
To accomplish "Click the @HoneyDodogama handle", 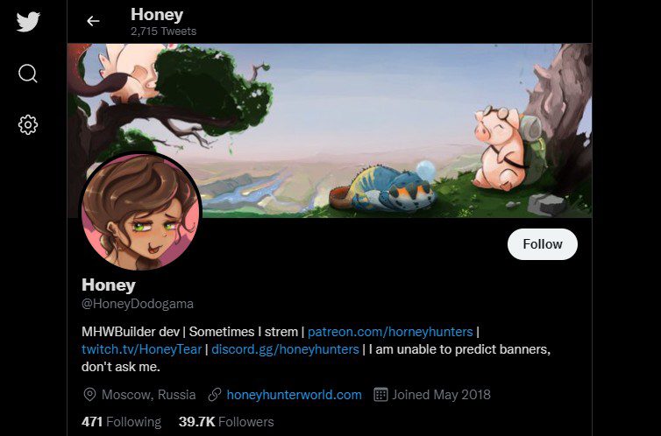I will (x=138, y=304).
